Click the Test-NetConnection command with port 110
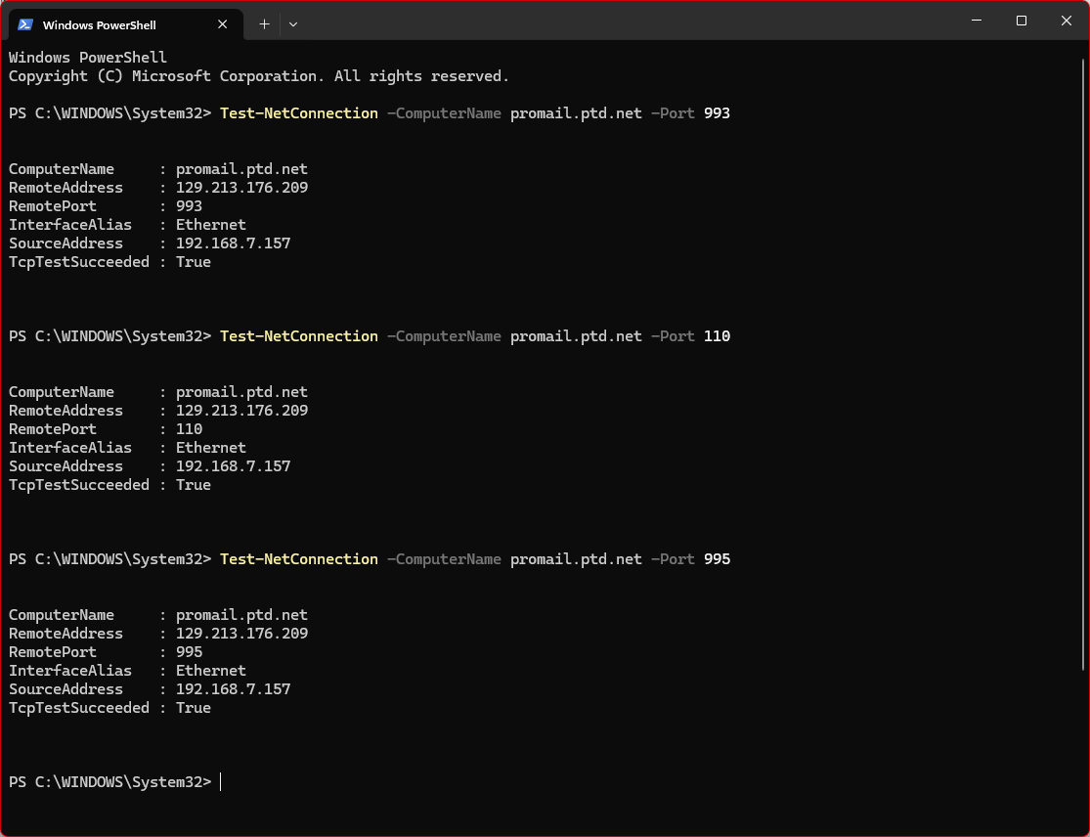Screen dimensions: 1090x837 [475, 336]
